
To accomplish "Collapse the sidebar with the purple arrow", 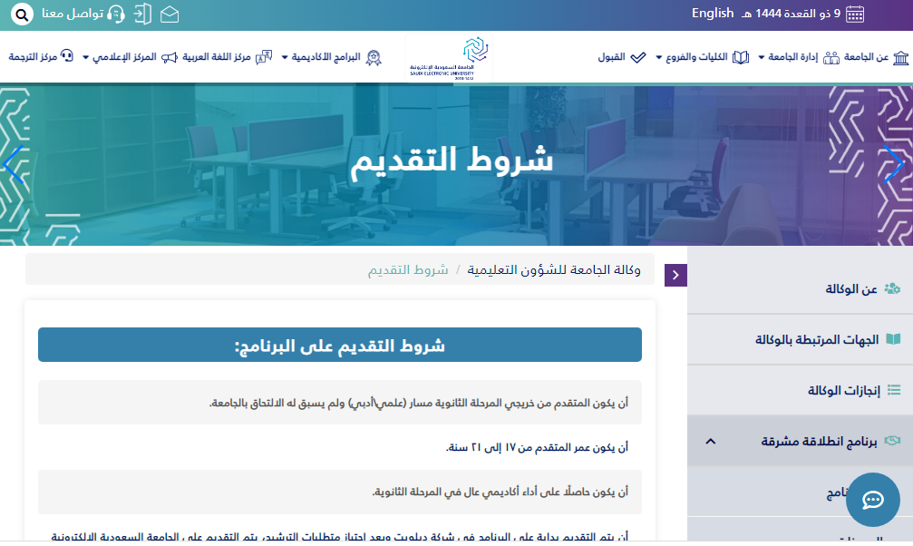I will click(x=675, y=275).
